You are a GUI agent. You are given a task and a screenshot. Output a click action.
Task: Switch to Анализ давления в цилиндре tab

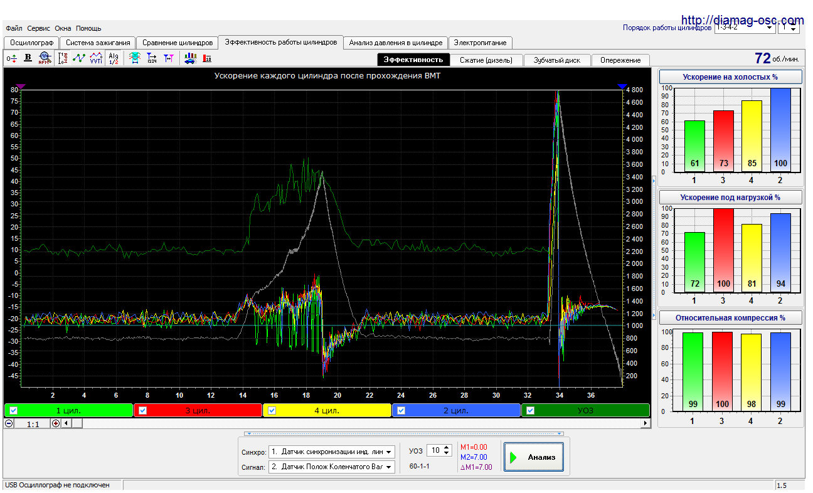point(396,43)
